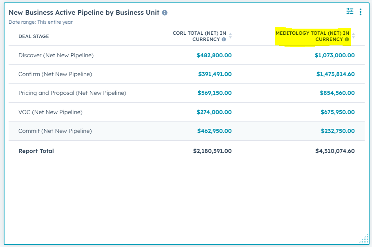The height and width of the screenshot is (247, 372).
Task: Open CORL Discover value $482,800.00
Action: coord(214,55)
